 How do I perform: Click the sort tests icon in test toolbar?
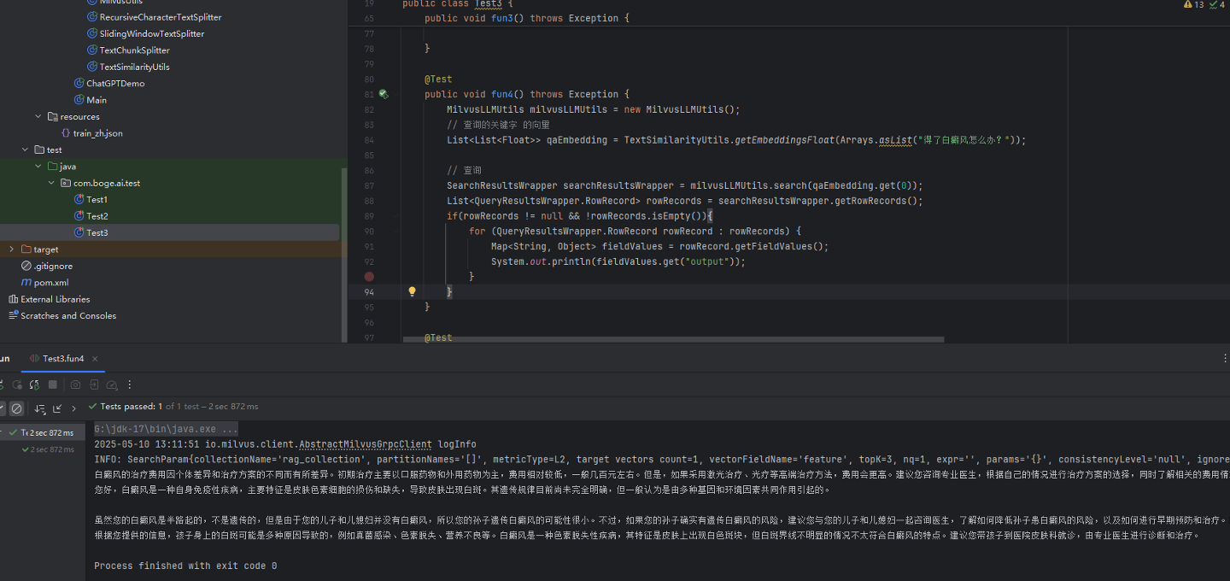point(39,408)
